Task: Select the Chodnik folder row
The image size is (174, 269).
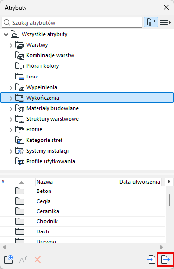Action: (x=83, y=221)
